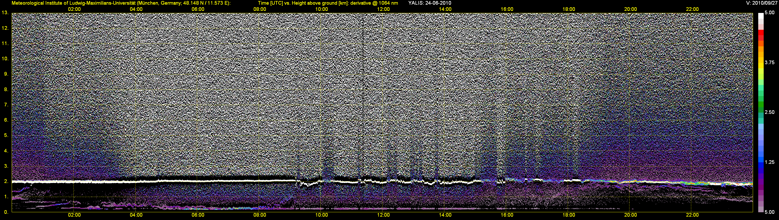Click the 08:00 label on the bottom time axis
This screenshot has height=220, width=779.
(x=260, y=215)
